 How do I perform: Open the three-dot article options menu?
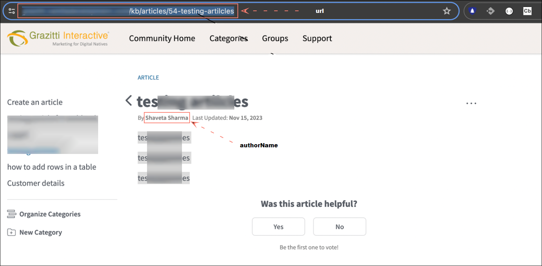[471, 103]
